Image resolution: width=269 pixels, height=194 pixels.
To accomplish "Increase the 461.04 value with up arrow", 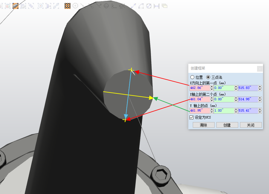I will (x=212, y=98).
